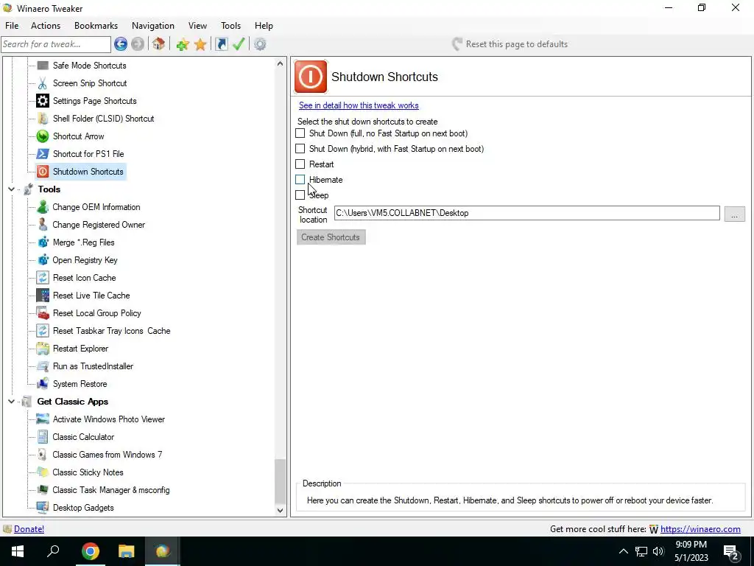Click the forward navigation arrow in toolbar
This screenshot has height=566, width=754.
(138, 44)
